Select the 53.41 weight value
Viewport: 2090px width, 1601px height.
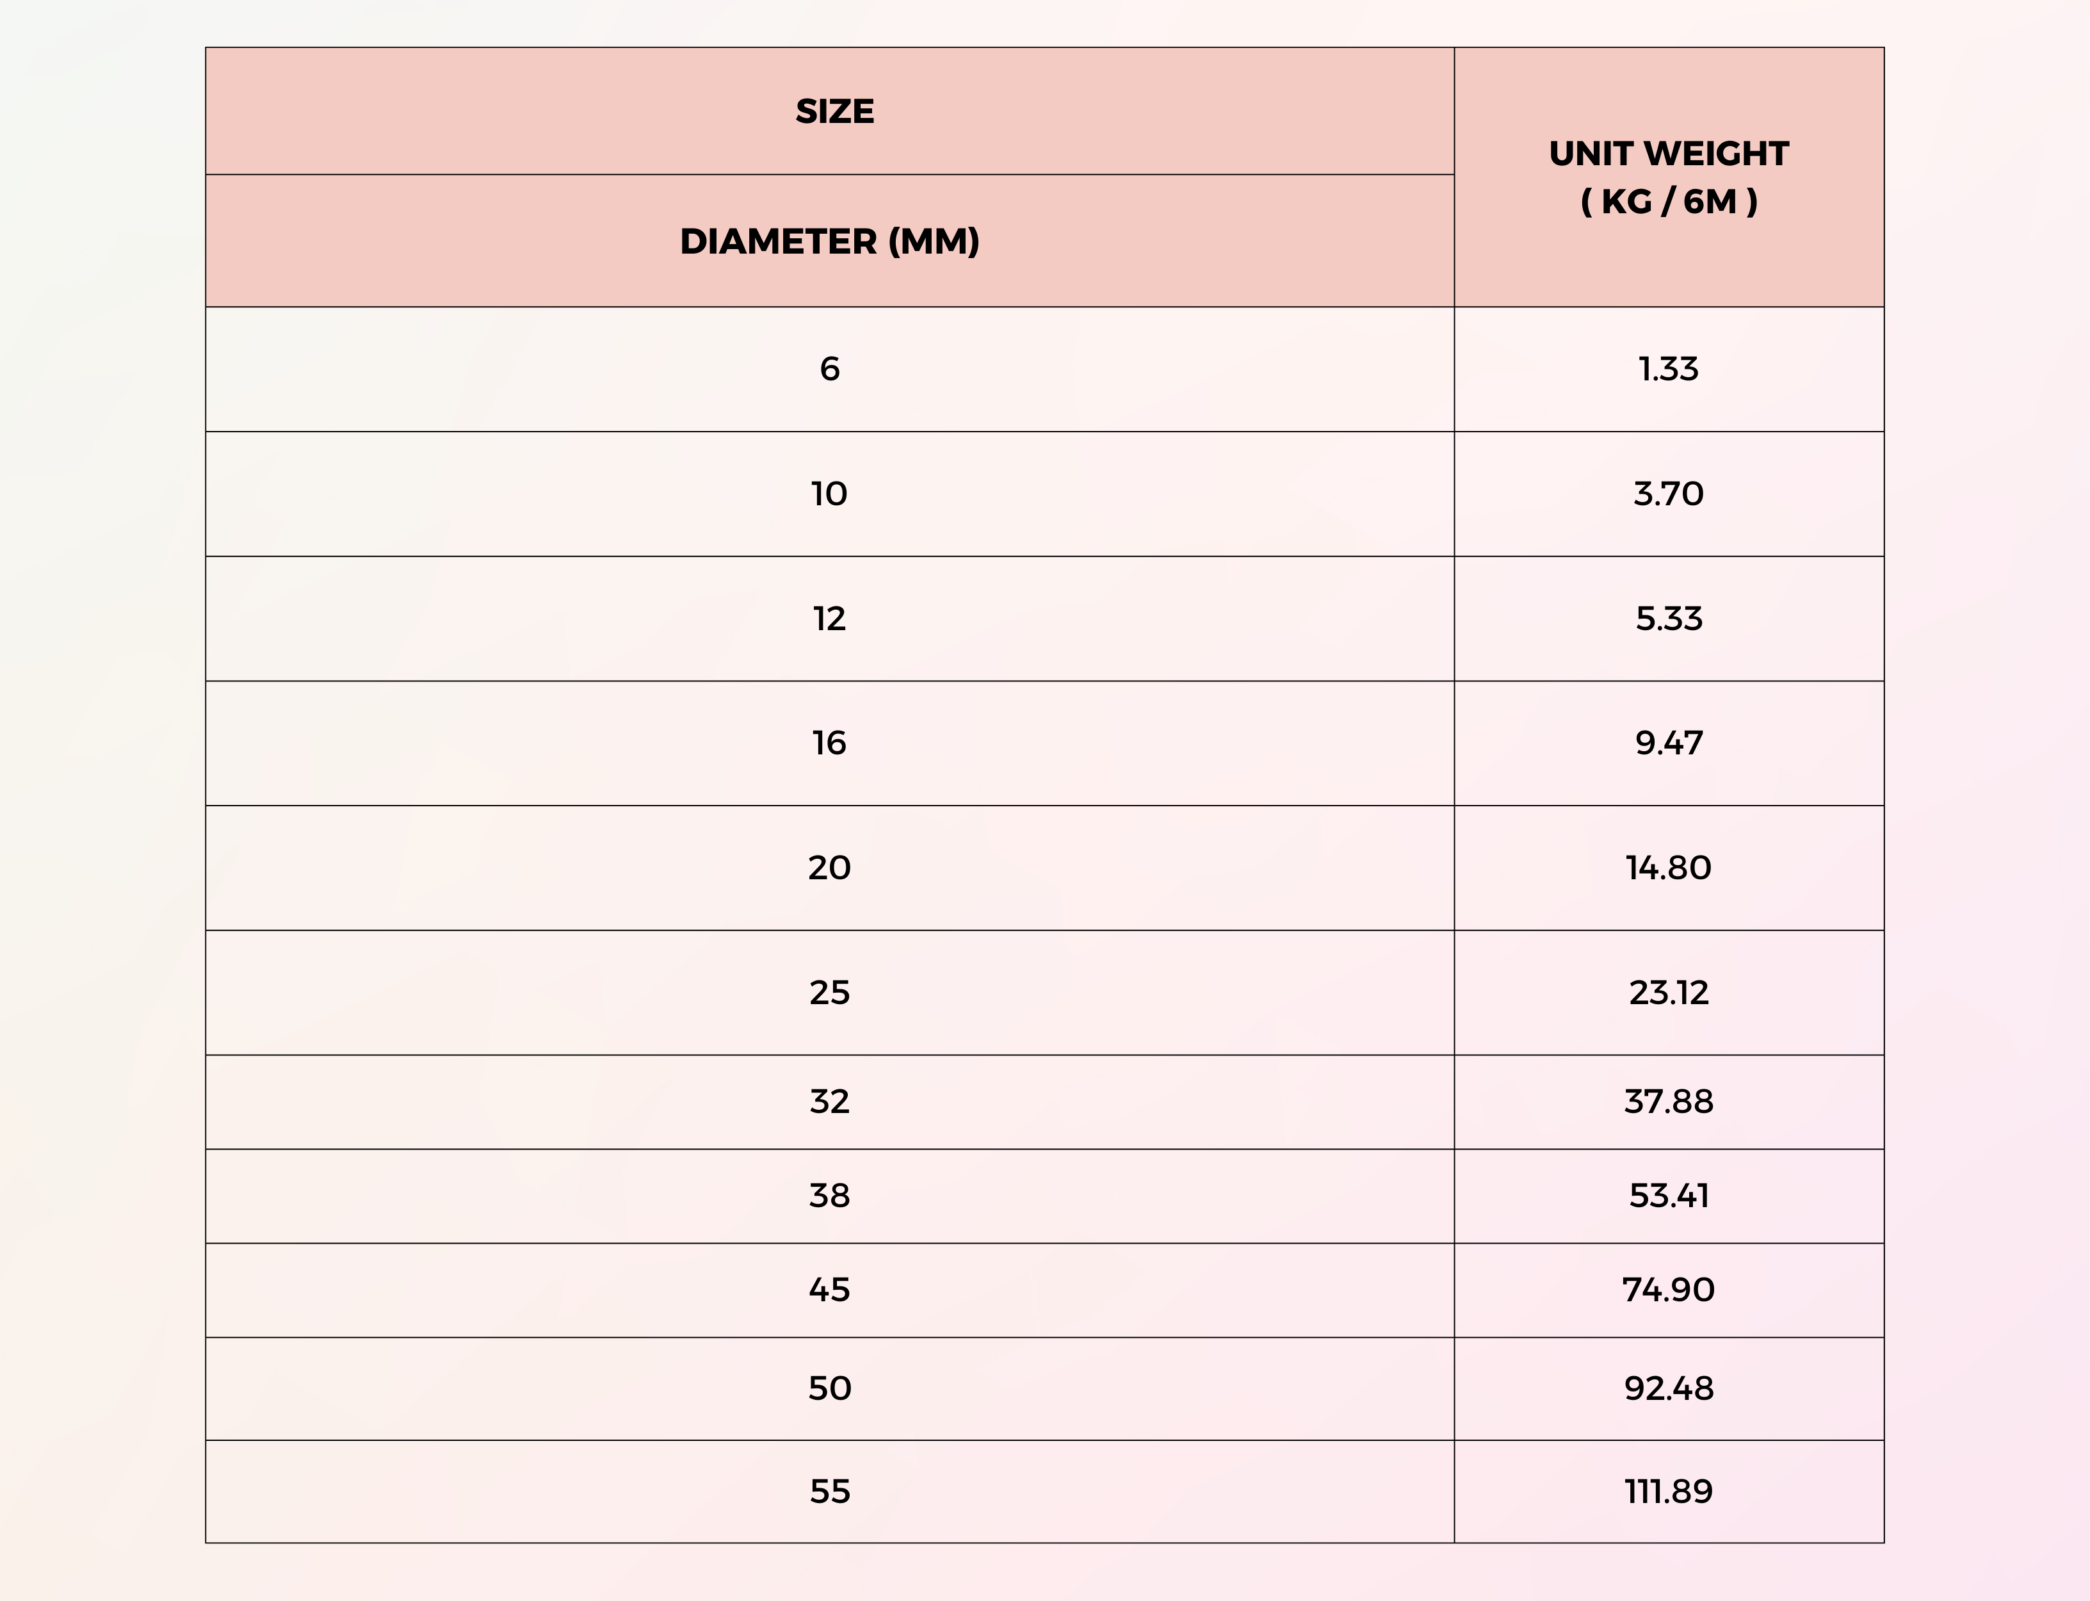click(1668, 1195)
